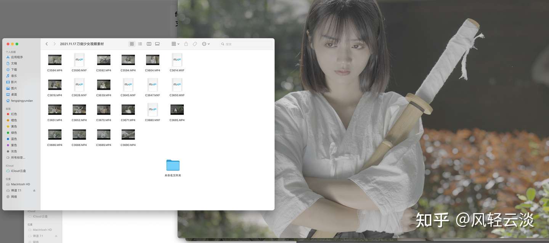The width and height of the screenshot is (549, 243).
Task: Select the C3689.MP4 video thumbnail
Action: pos(104,134)
